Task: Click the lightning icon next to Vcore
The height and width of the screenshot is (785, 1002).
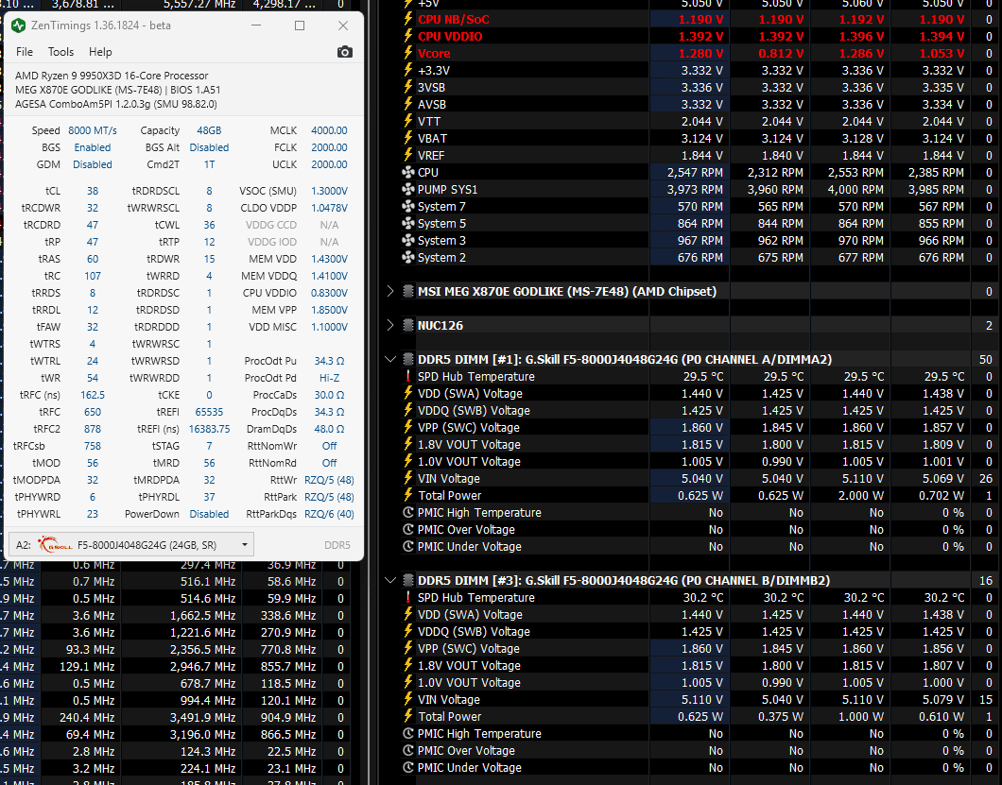Action: [x=407, y=53]
